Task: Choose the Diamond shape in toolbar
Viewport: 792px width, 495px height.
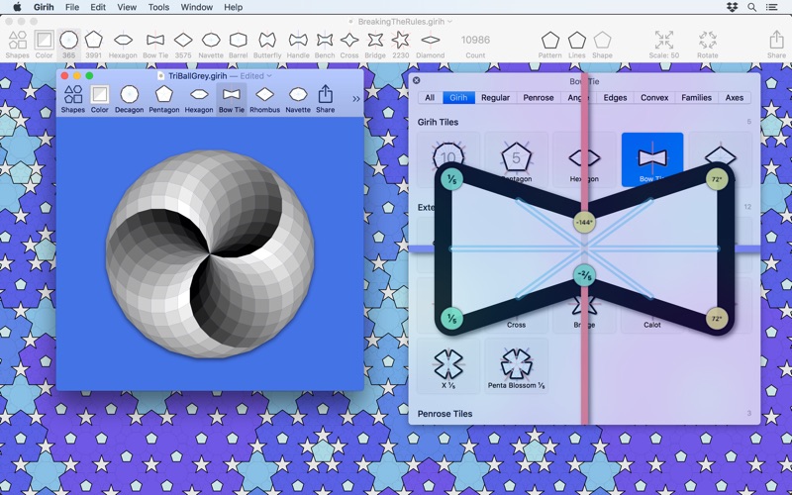Action: [430, 41]
